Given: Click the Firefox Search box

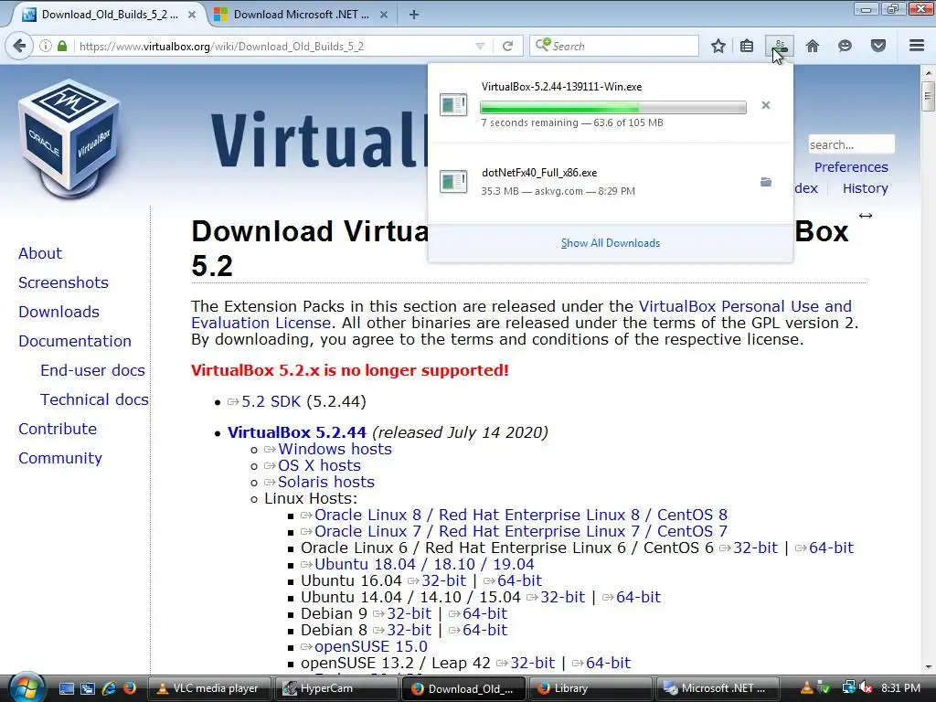Looking at the screenshot, I should [x=613, y=46].
